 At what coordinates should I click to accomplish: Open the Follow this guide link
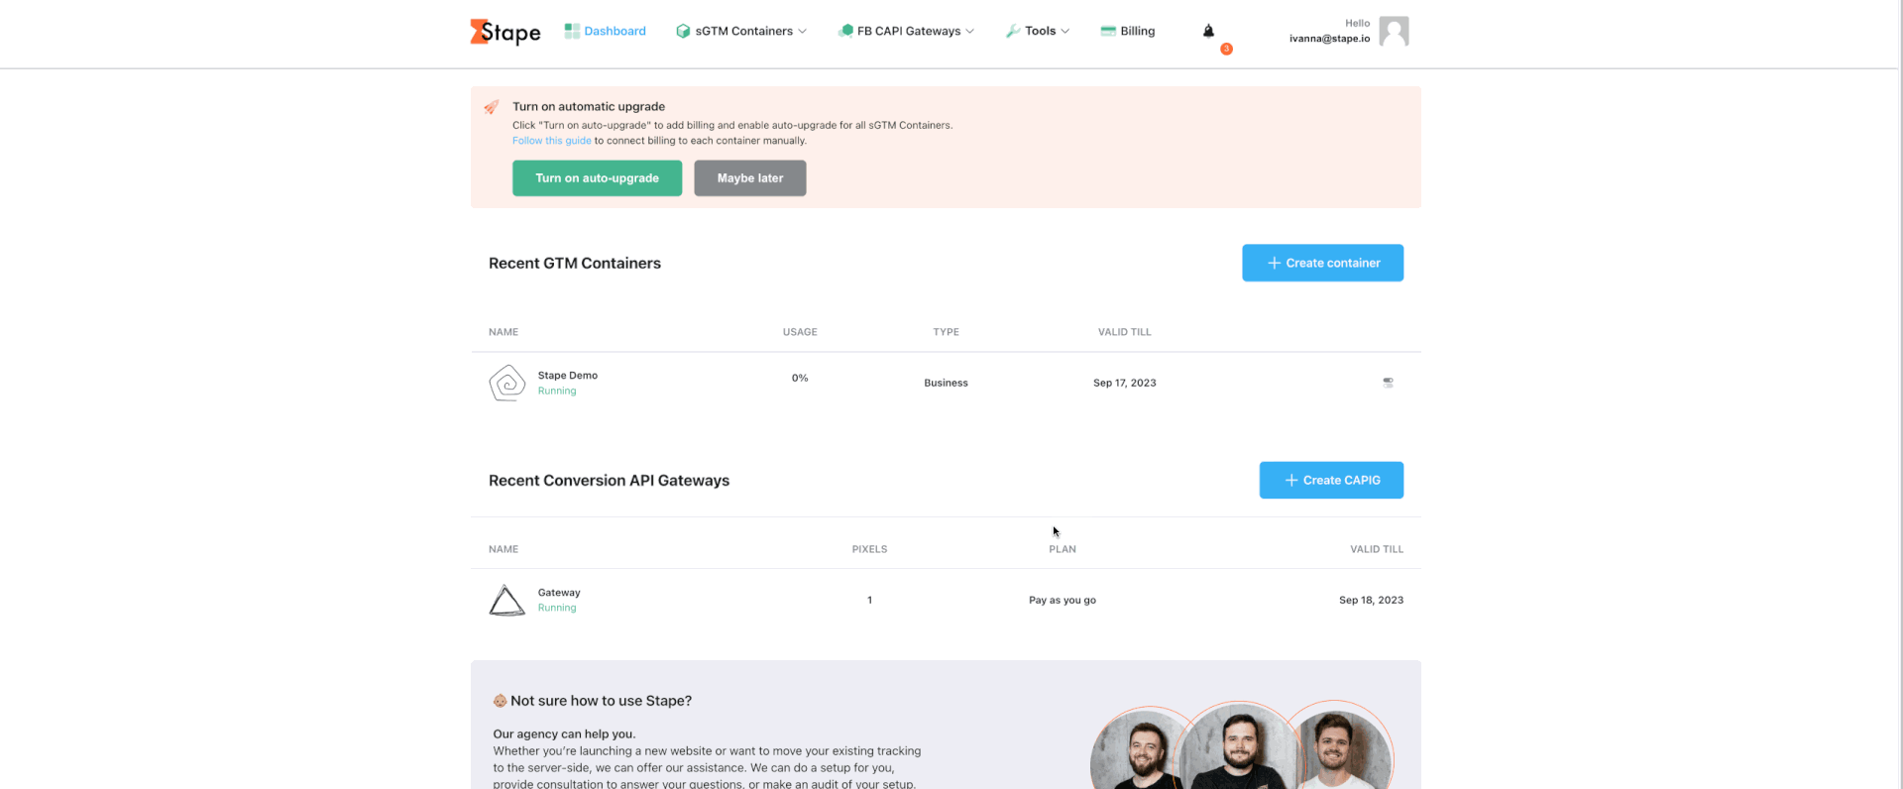551,141
